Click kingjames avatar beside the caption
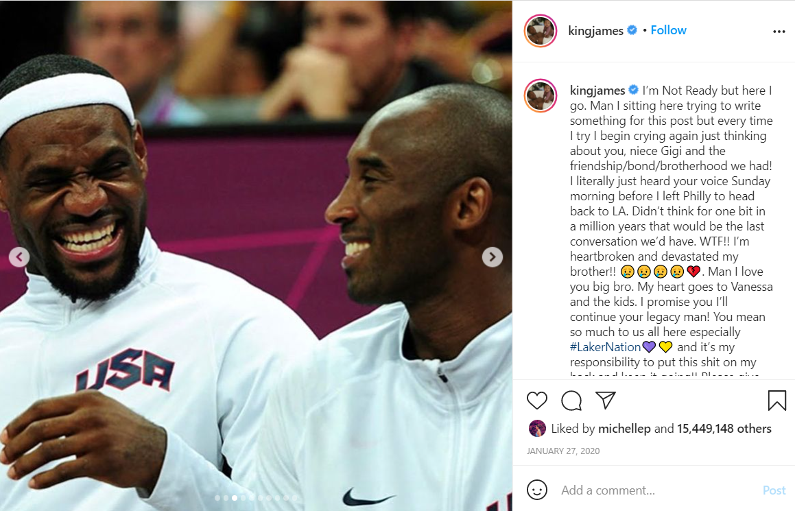 [541, 95]
